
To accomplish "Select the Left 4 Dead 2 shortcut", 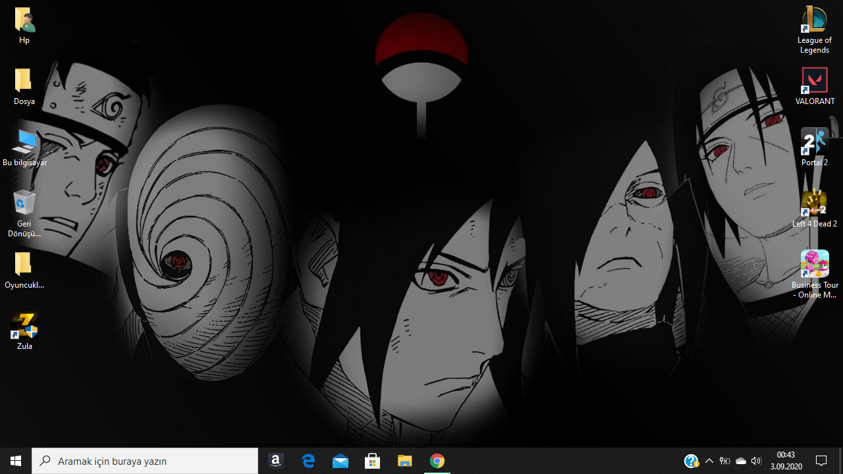I will point(815,209).
